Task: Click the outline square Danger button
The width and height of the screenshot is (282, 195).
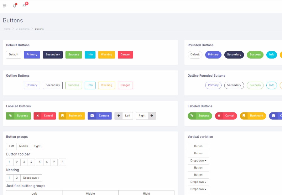Action: (125, 85)
